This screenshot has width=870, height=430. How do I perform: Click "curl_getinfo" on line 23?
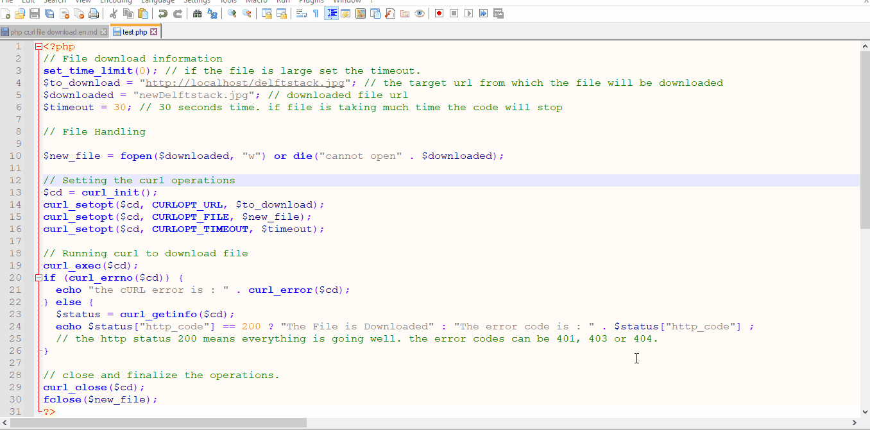click(x=158, y=314)
